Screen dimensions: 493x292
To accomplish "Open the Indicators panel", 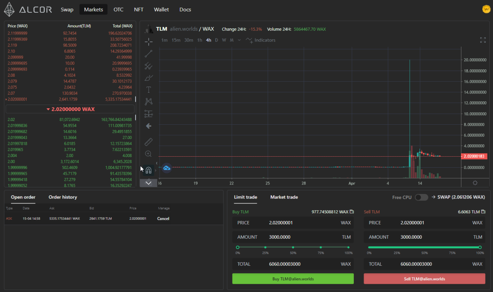I will pyautogui.click(x=261, y=40).
